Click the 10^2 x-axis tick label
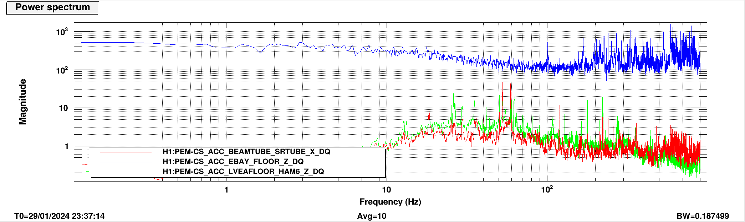The height and width of the screenshot is (222, 745). pos(547,189)
